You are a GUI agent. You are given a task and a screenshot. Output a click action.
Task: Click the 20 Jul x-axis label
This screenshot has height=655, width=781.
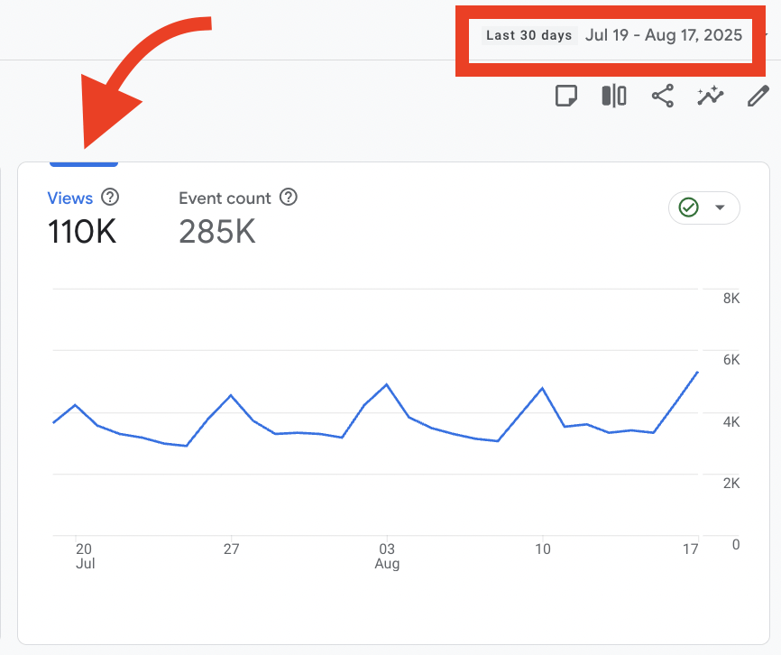tap(85, 556)
